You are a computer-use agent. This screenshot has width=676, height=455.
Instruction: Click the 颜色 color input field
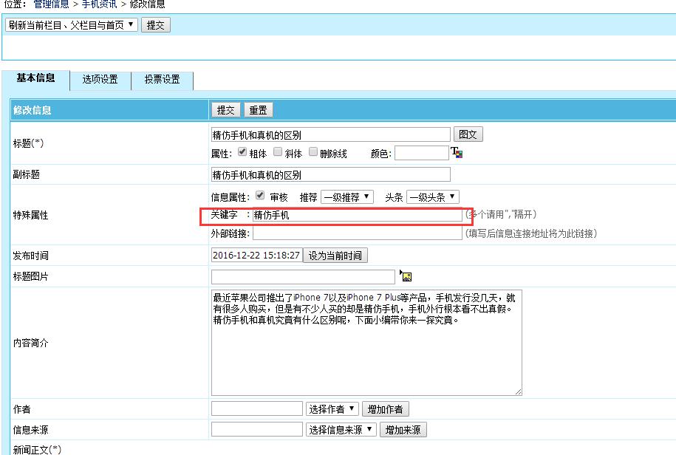421,153
